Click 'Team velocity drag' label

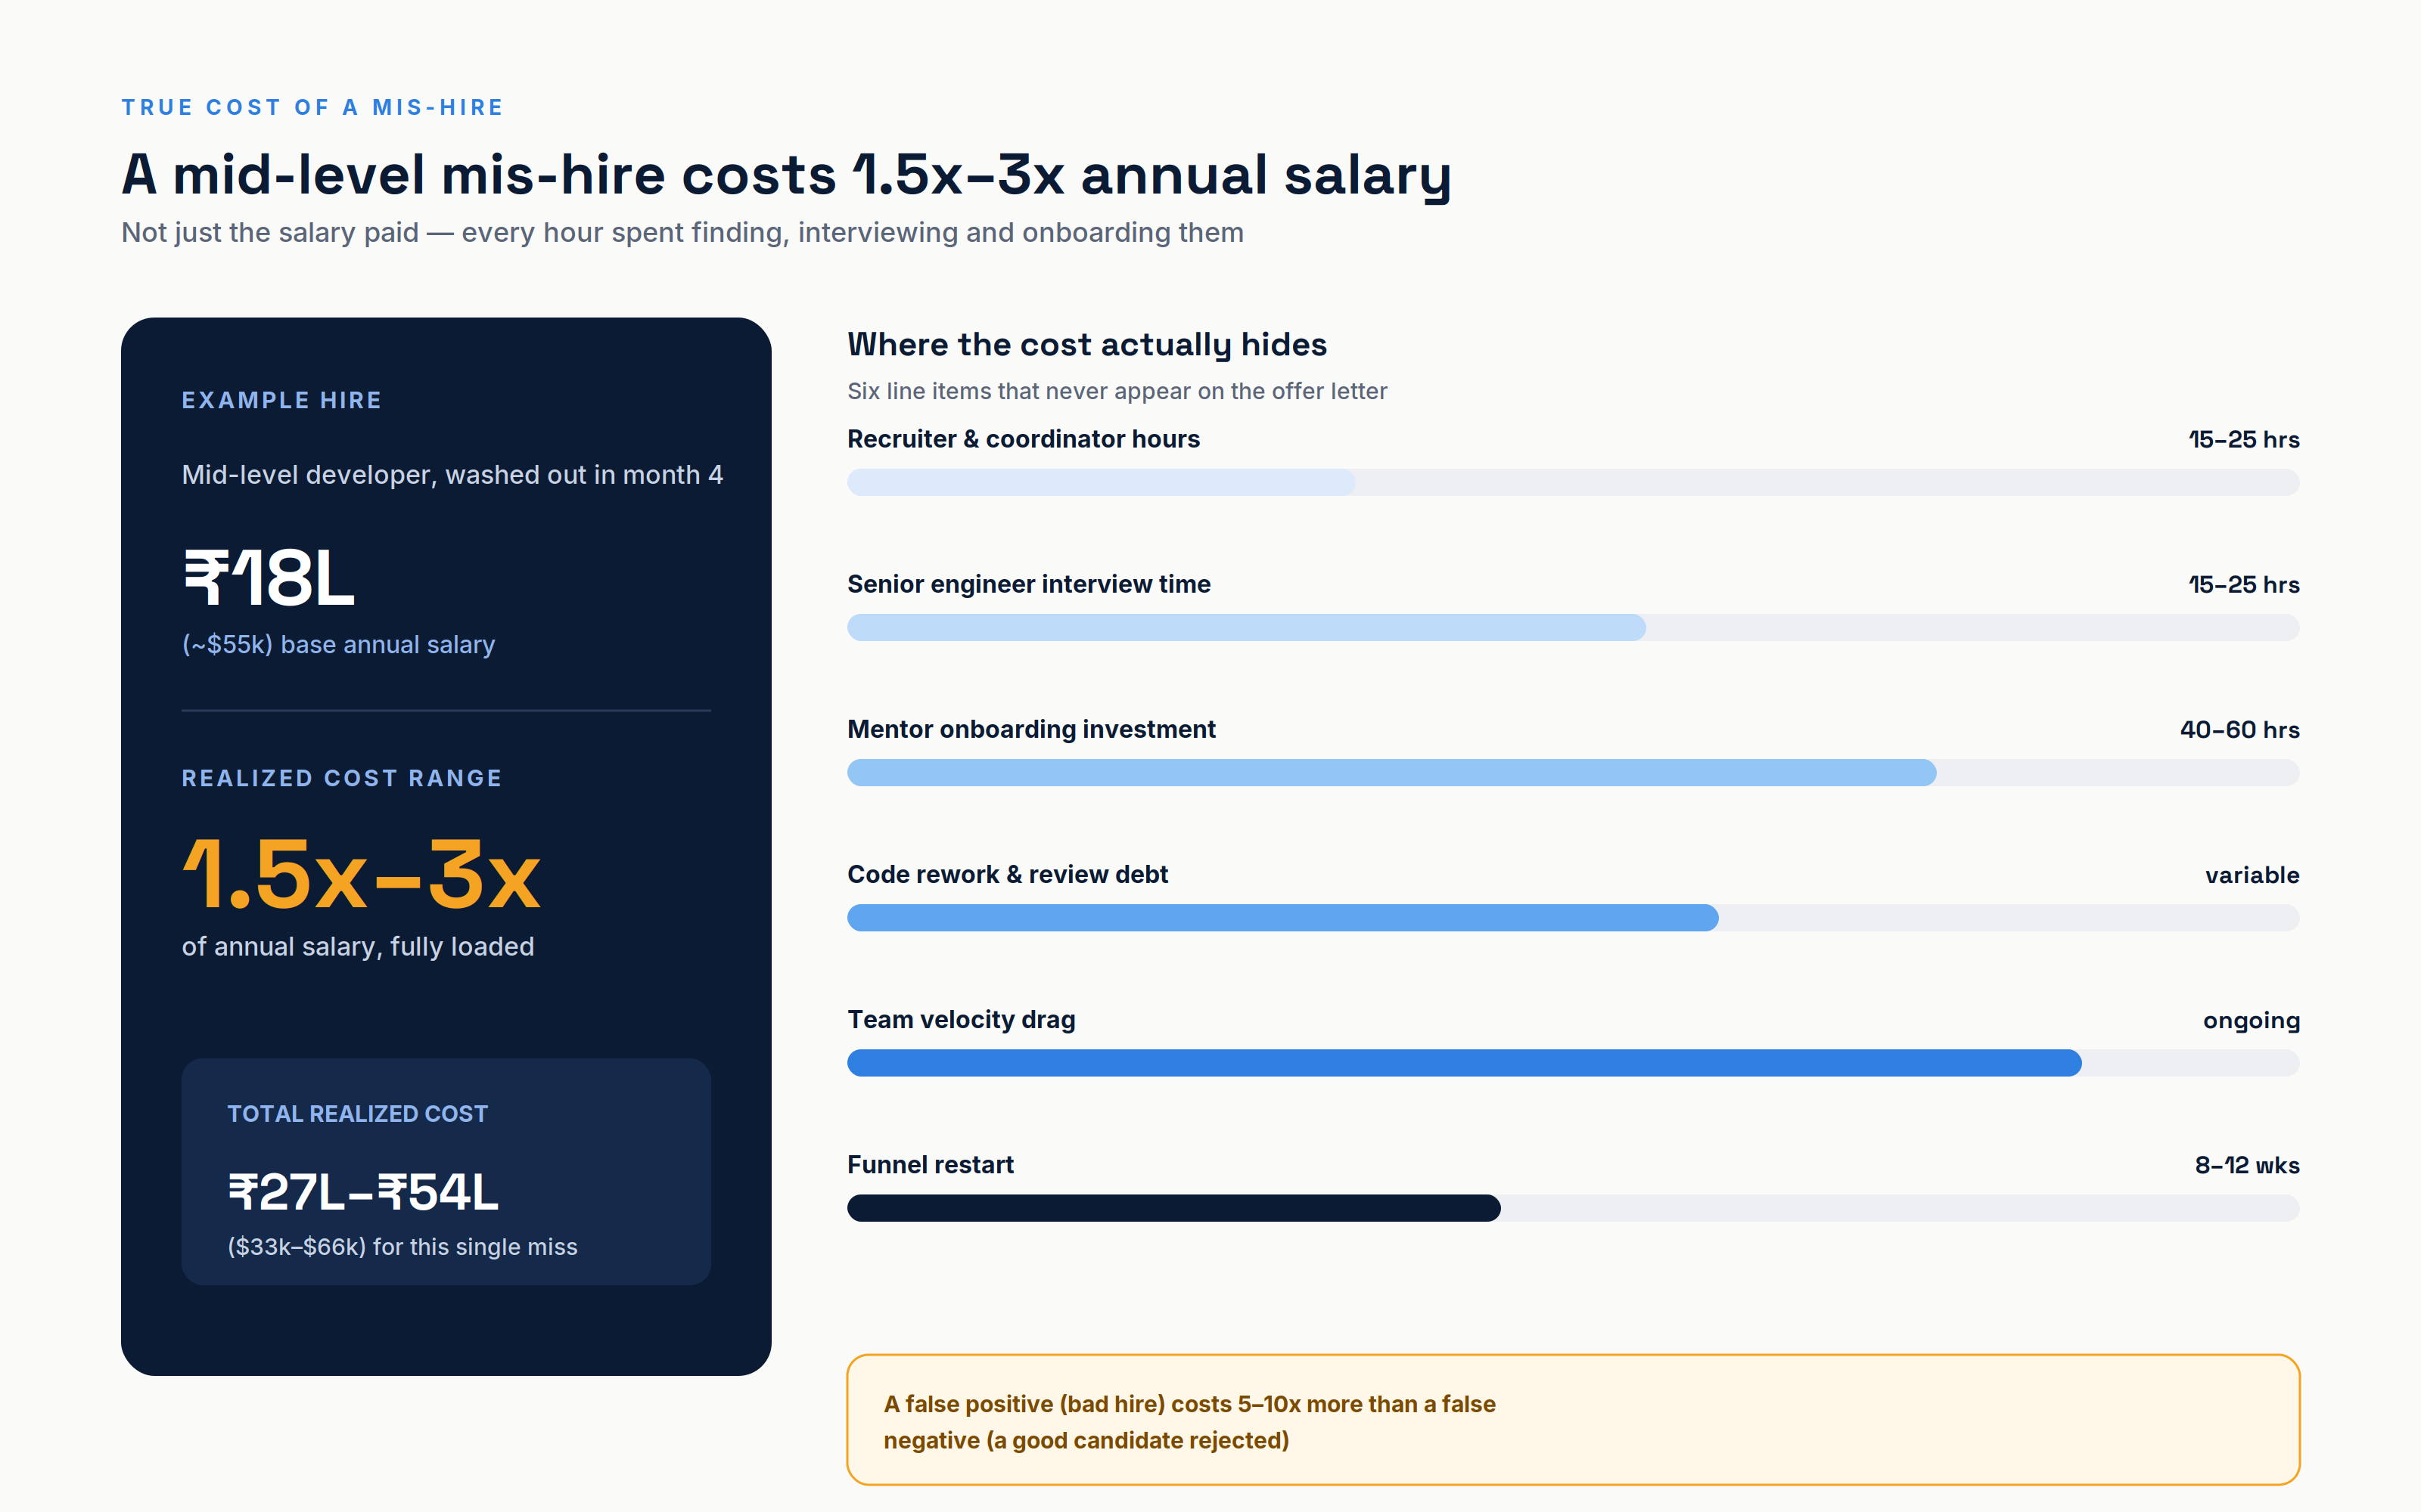point(962,1019)
